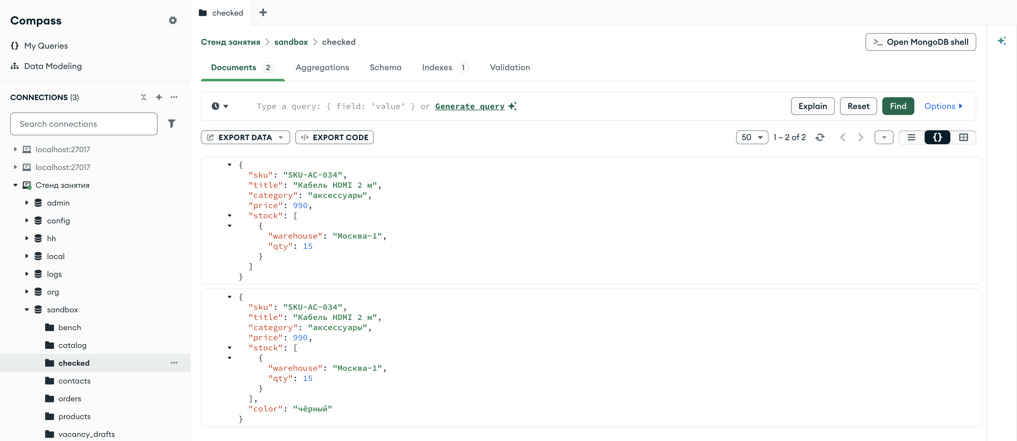Open checked collection options menu
The width and height of the screenshot is (1017, 441).
tap(174, 363)
